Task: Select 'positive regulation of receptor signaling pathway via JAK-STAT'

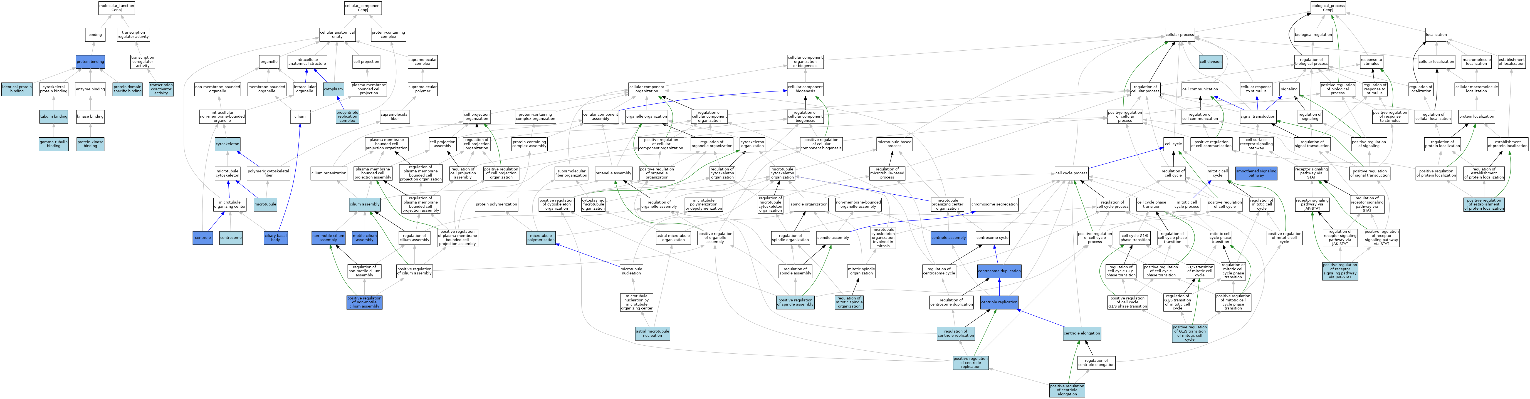Action: click(1340, 271)
